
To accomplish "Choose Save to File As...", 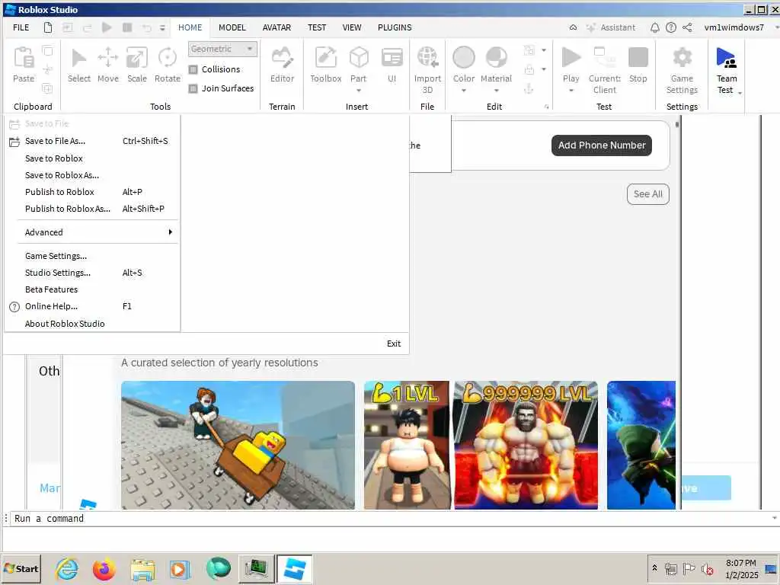I will click(x=92, y=141).
